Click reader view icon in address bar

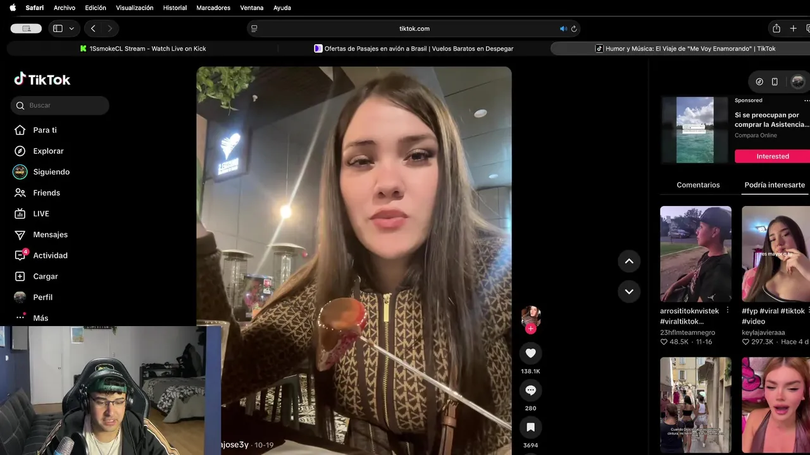[x=254, y=28]
